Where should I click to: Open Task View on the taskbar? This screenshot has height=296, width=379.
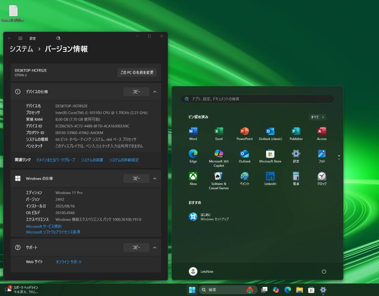point(264,290)
